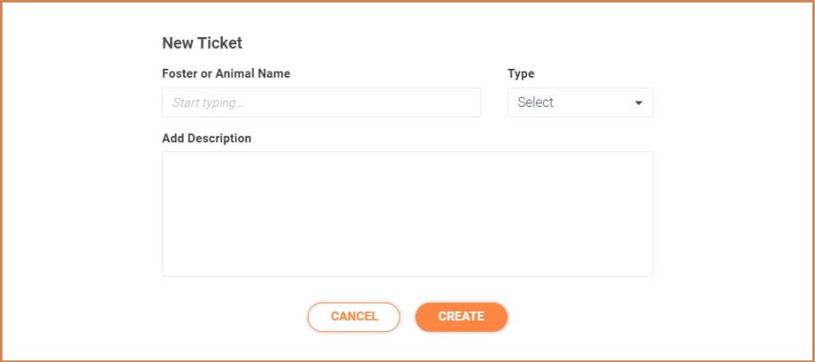The width and height of the screenshot is (815, 362).
Task: Submit the new ticket with CREATE
Action: tap(461, 317)
